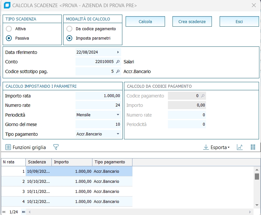Click the filter funnel icon
The height and width of the screenshot is (215, 261).
(56, 147)
